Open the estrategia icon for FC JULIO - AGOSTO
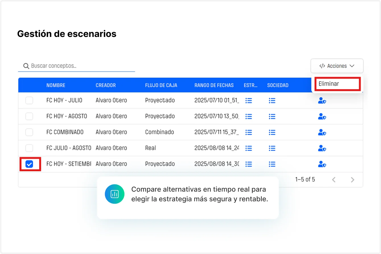This screenshot has height=254, width=381. click(x=249, y=148)
